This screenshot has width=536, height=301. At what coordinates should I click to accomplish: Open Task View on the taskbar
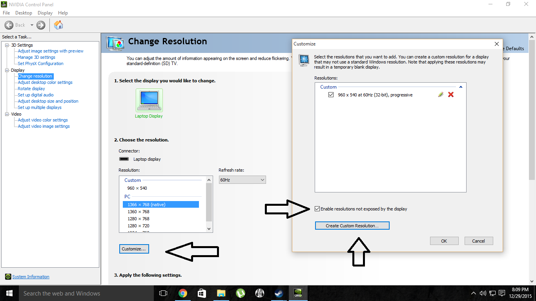point(163,293)
